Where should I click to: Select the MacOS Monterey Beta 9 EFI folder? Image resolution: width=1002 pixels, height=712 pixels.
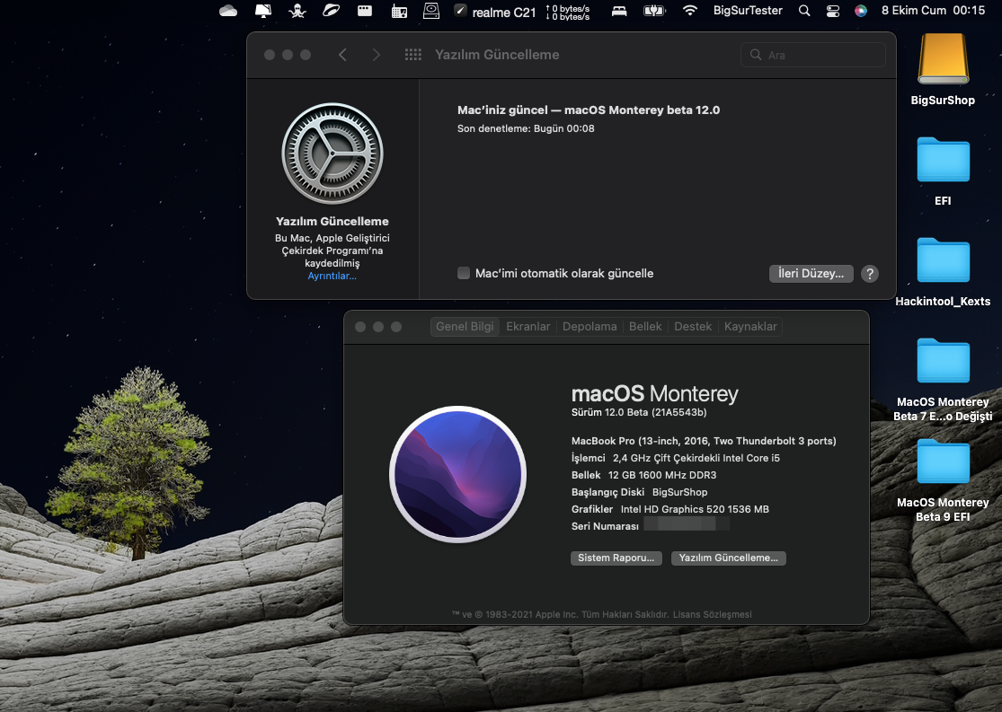[x=943, y=462]
